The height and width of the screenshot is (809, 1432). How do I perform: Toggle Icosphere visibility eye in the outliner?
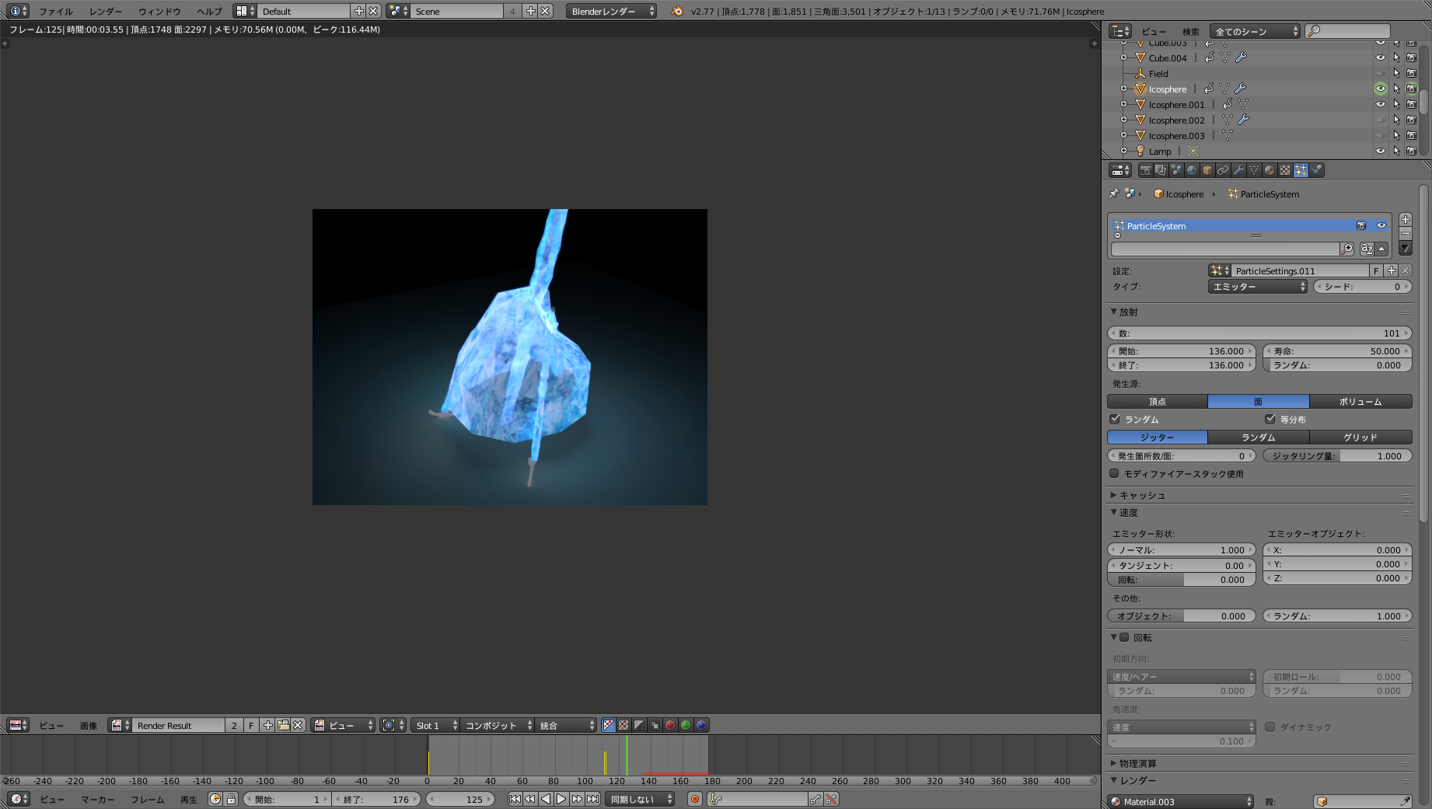pyautogui.click(x=1381, y=89)
